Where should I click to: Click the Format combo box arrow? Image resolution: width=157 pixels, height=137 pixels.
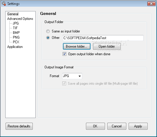click(x=80, y=76)
